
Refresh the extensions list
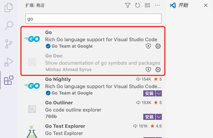(x=137, y=5)
